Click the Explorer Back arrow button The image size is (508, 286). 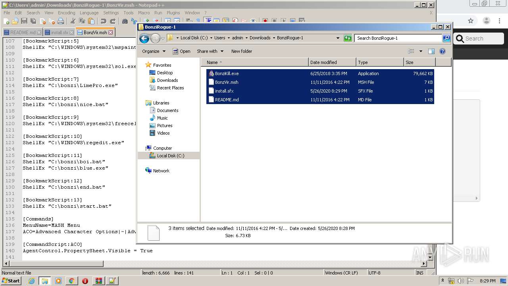tap(144, 38)
